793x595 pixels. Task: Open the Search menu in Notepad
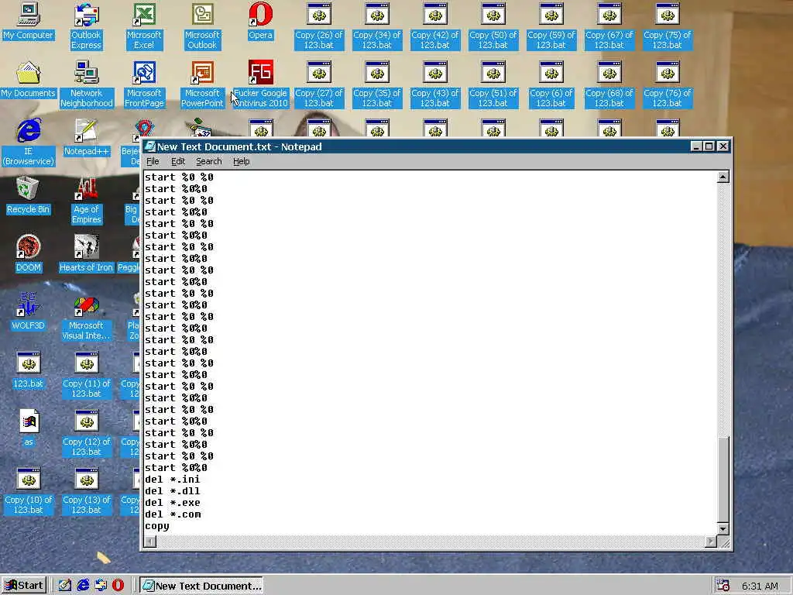209,161
